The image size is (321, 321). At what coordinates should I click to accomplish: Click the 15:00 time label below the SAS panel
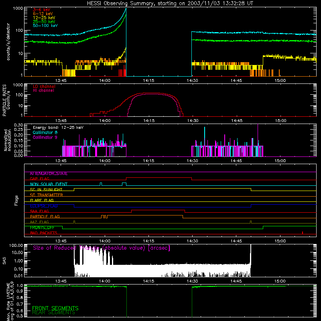[280, 281]
